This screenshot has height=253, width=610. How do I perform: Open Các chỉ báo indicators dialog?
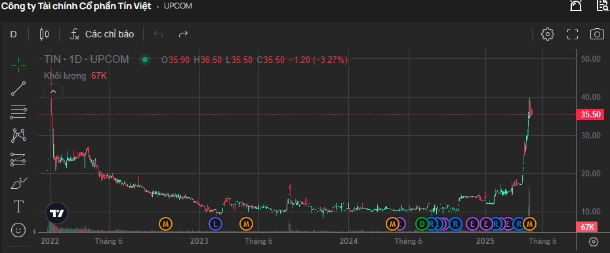point(102,34)
